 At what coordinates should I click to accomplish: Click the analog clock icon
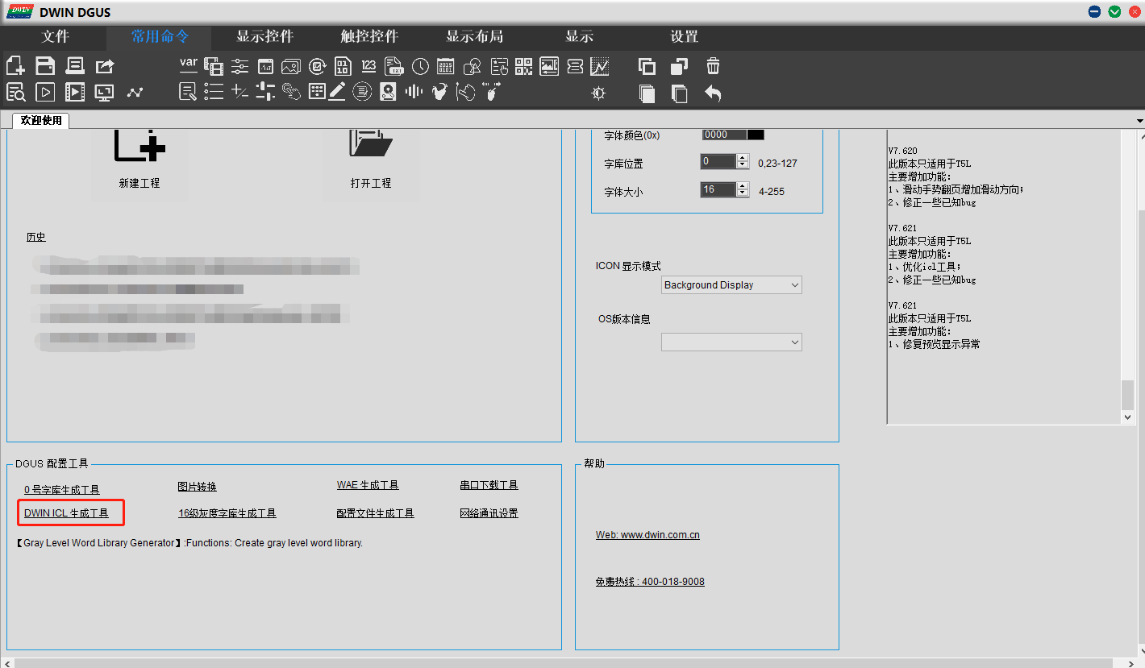click(x=420, y=66)
